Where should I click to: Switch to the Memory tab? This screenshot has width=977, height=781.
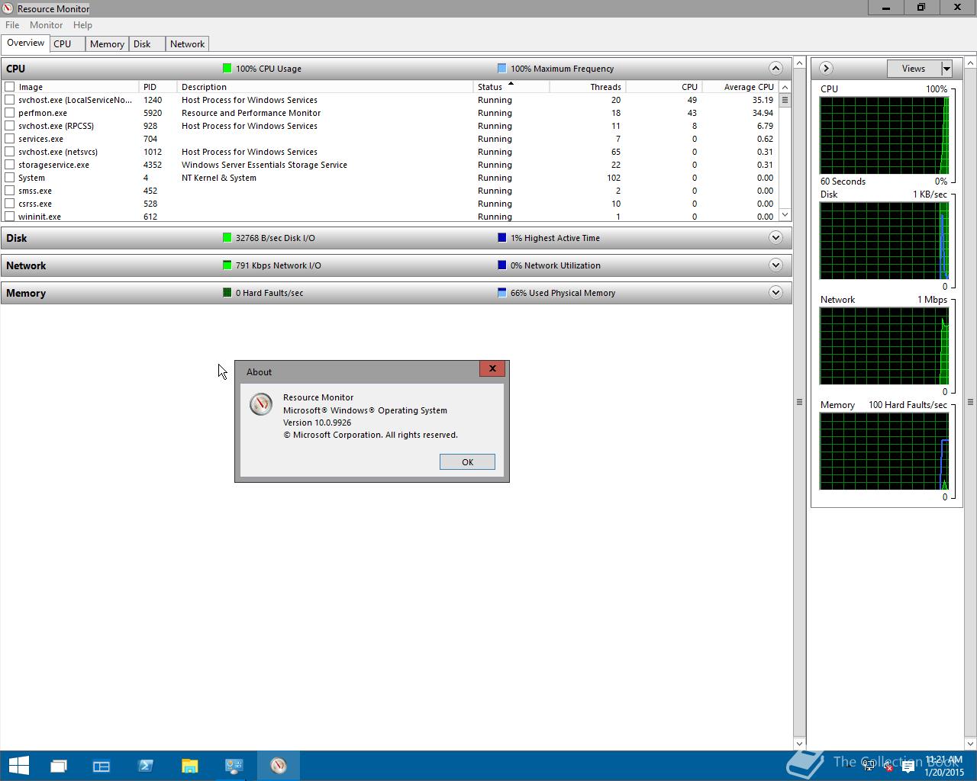coord(107,44)
